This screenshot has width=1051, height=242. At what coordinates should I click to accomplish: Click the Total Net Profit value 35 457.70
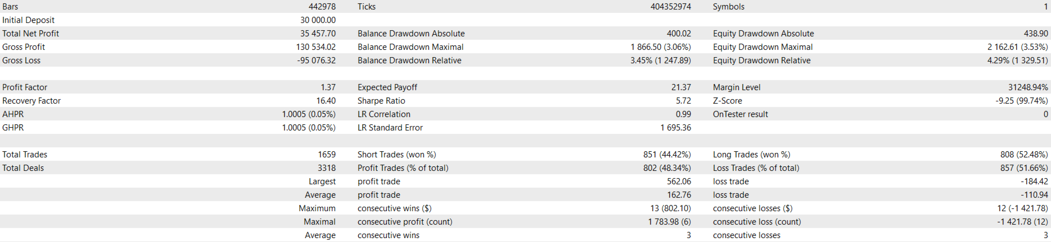[318, 34]
